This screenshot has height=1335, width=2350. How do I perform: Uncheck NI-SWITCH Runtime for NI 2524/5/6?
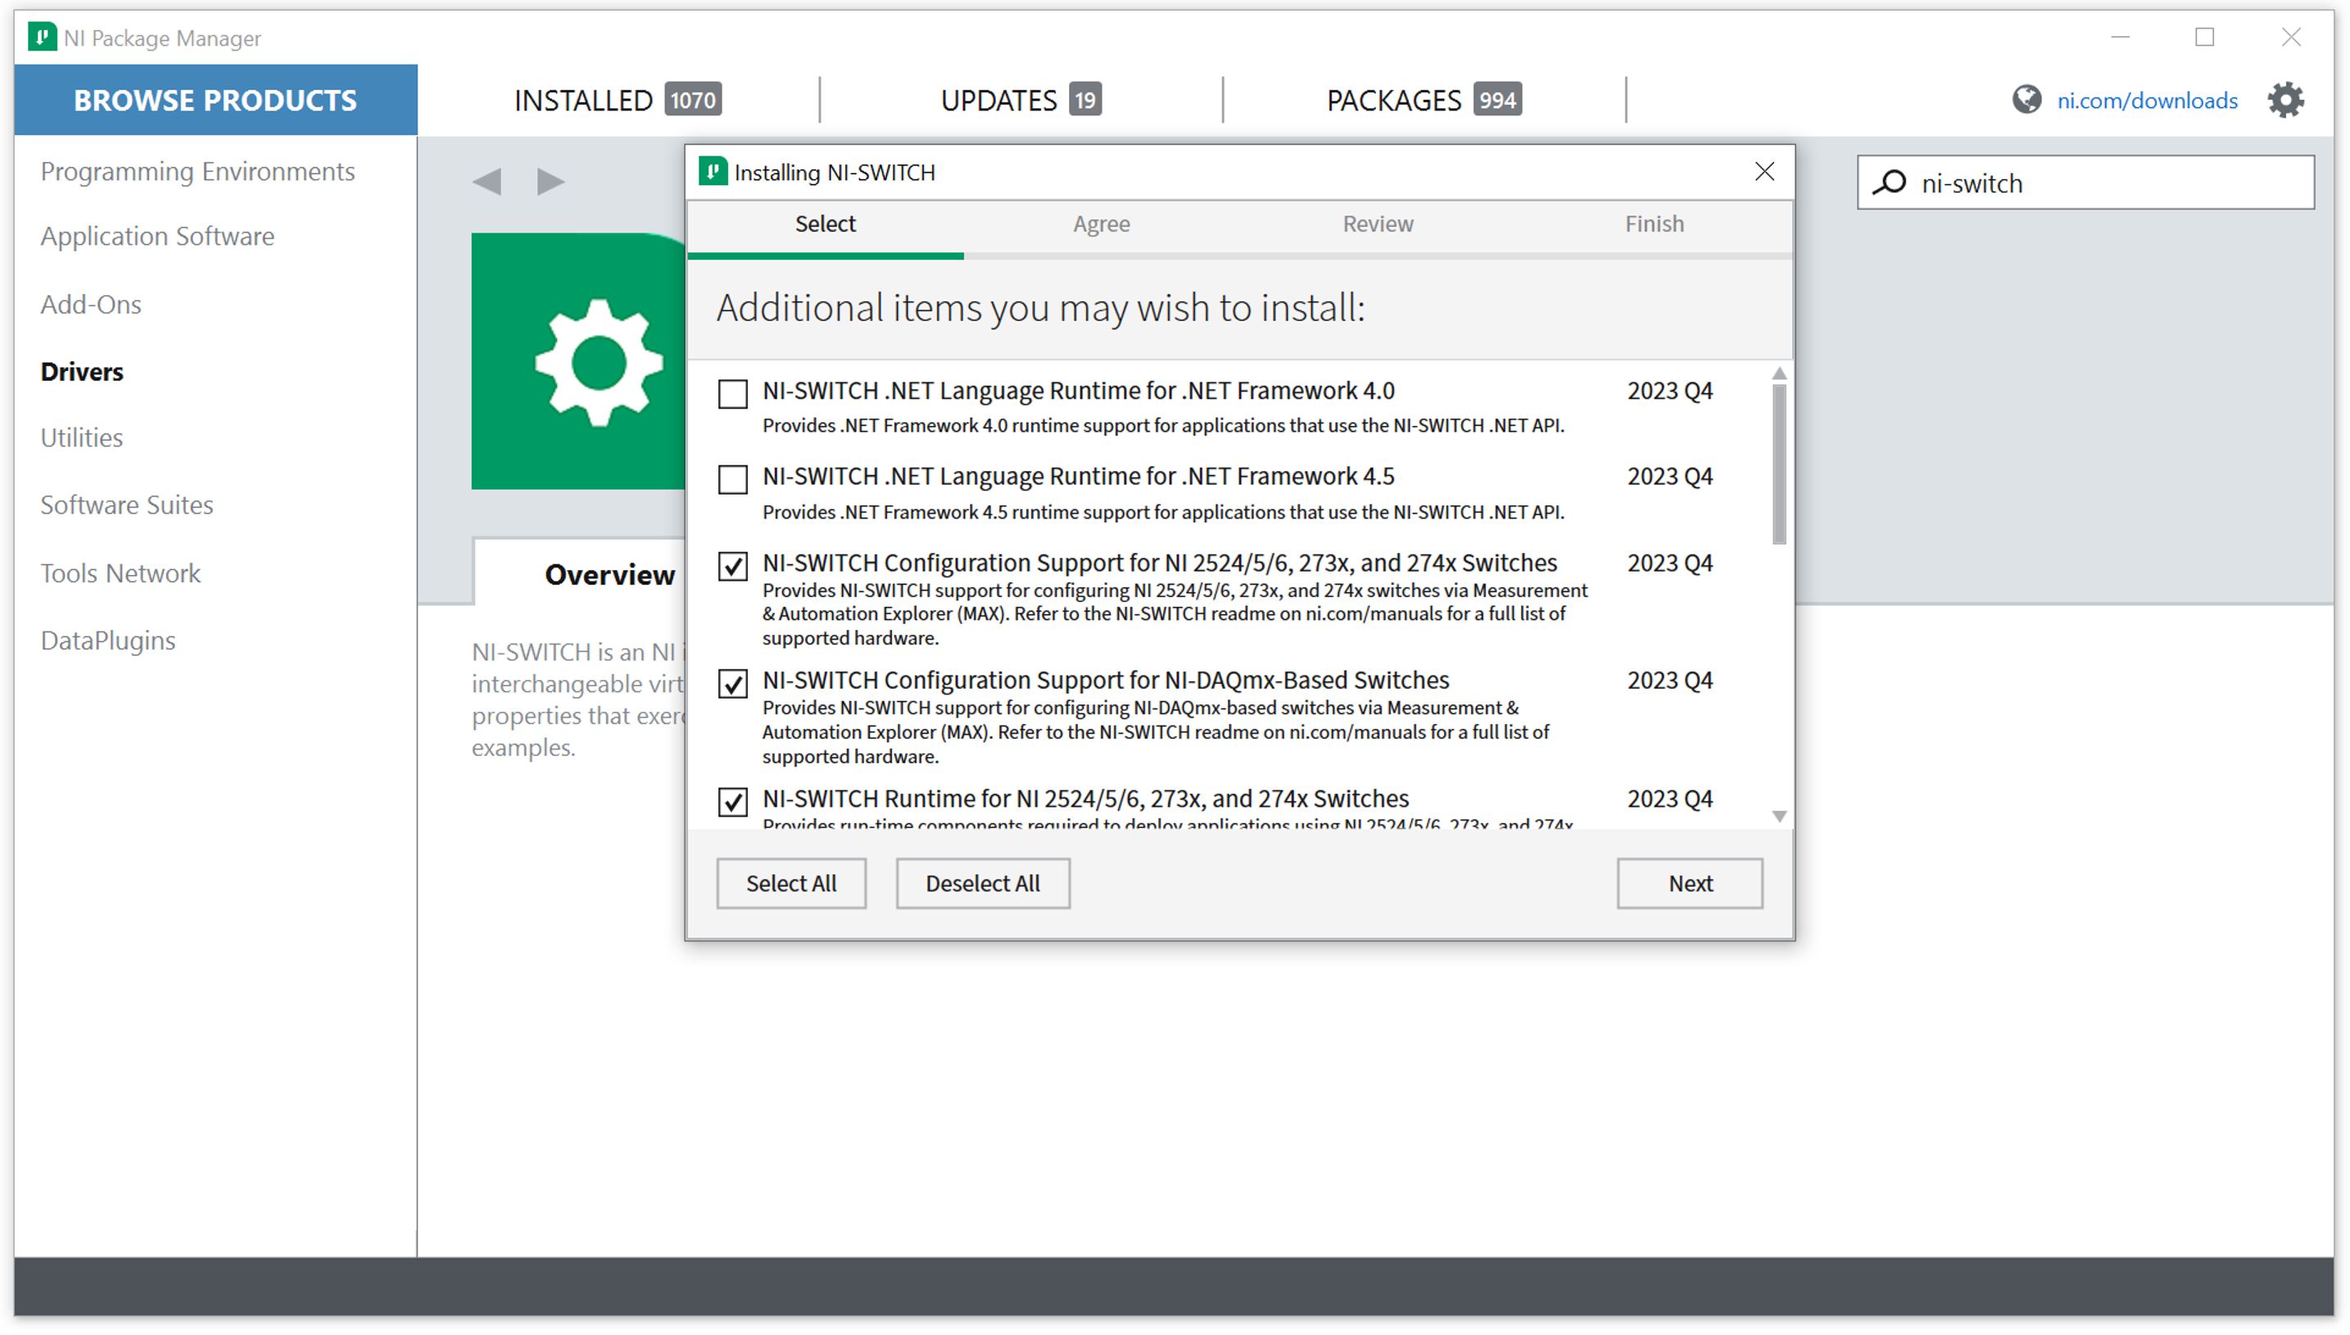[732, 801]
